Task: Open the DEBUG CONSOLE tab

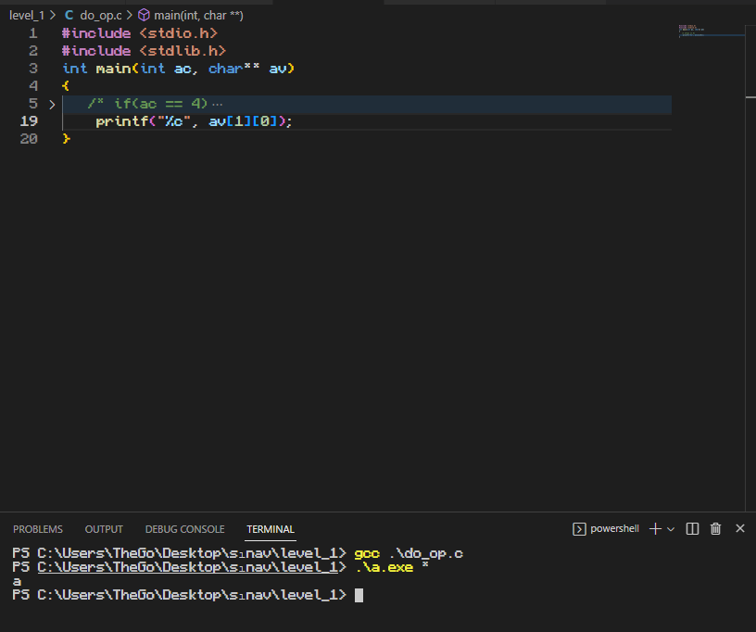Action: [x=184, y=529]
